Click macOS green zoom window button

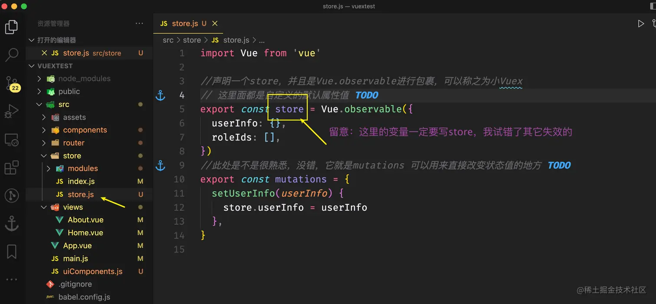23,6
